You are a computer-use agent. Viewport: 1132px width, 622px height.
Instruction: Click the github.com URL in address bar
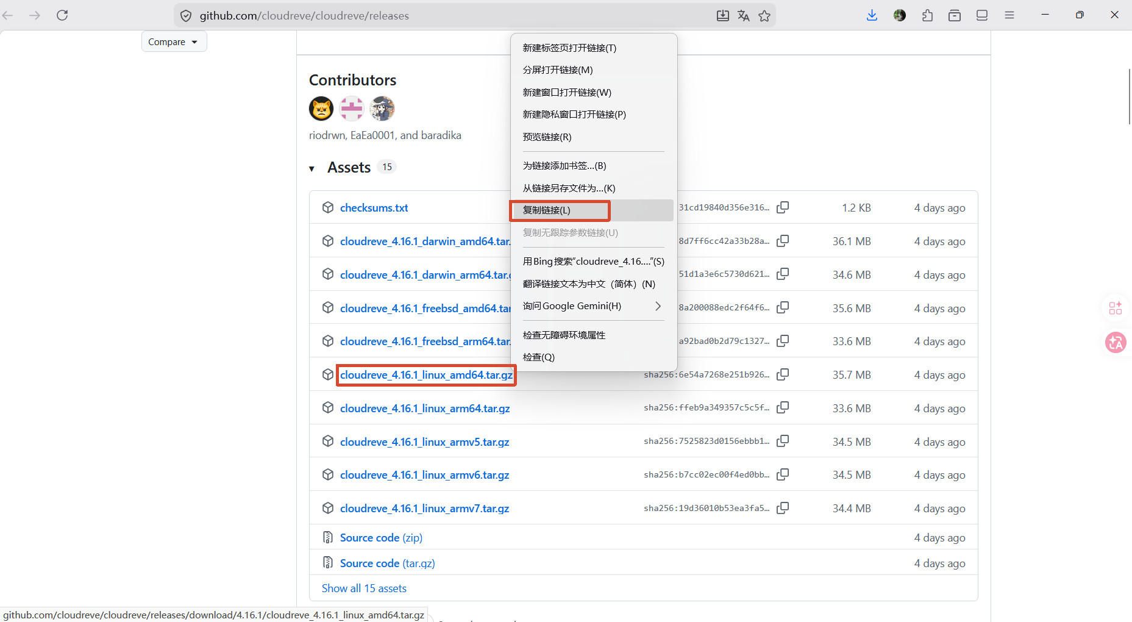(x=304, y=16)
